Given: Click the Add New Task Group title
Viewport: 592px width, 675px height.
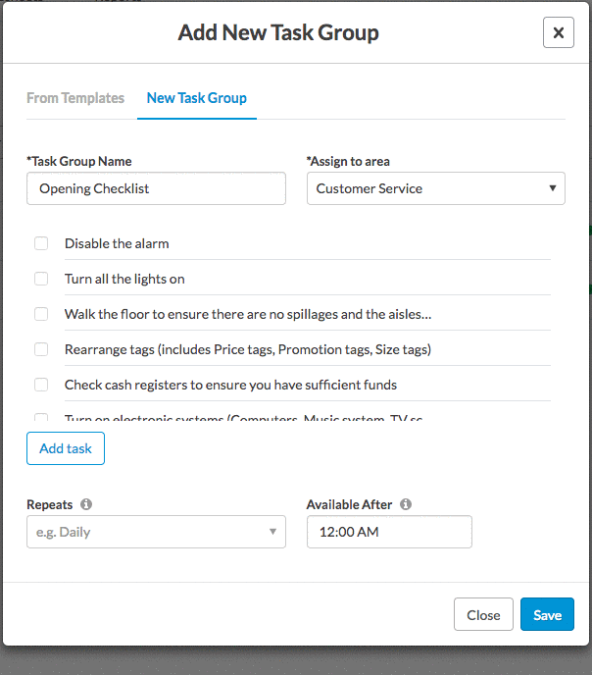Looking at the screenshot, I should pyautogui.click(x=278, y=32).
